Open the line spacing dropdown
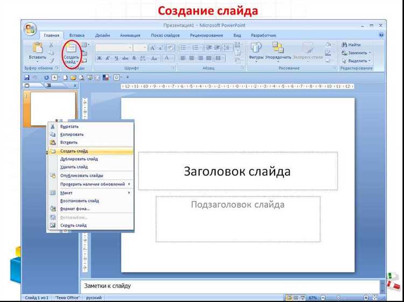The width and height of the screenshot is (404, 302). tap(228, 48)
